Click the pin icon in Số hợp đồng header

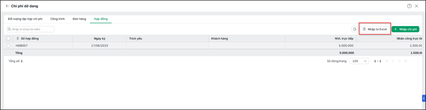(x=18, y=39)
